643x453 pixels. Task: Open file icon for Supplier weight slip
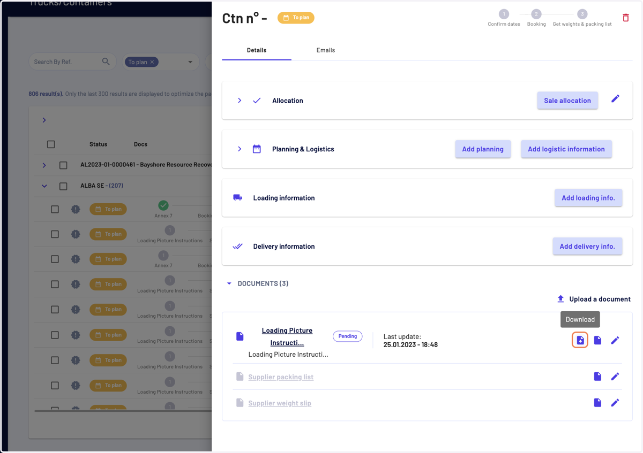(x=597, y=403)
